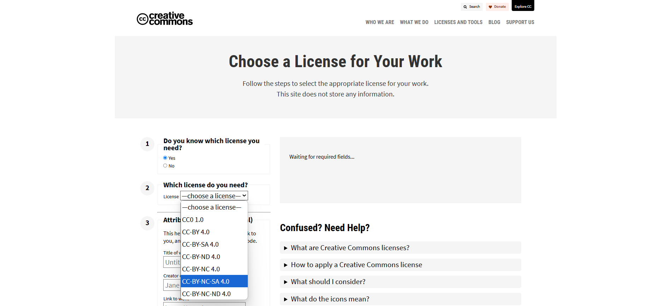
Task: Go to the Blog page
Action: (494, 22)
